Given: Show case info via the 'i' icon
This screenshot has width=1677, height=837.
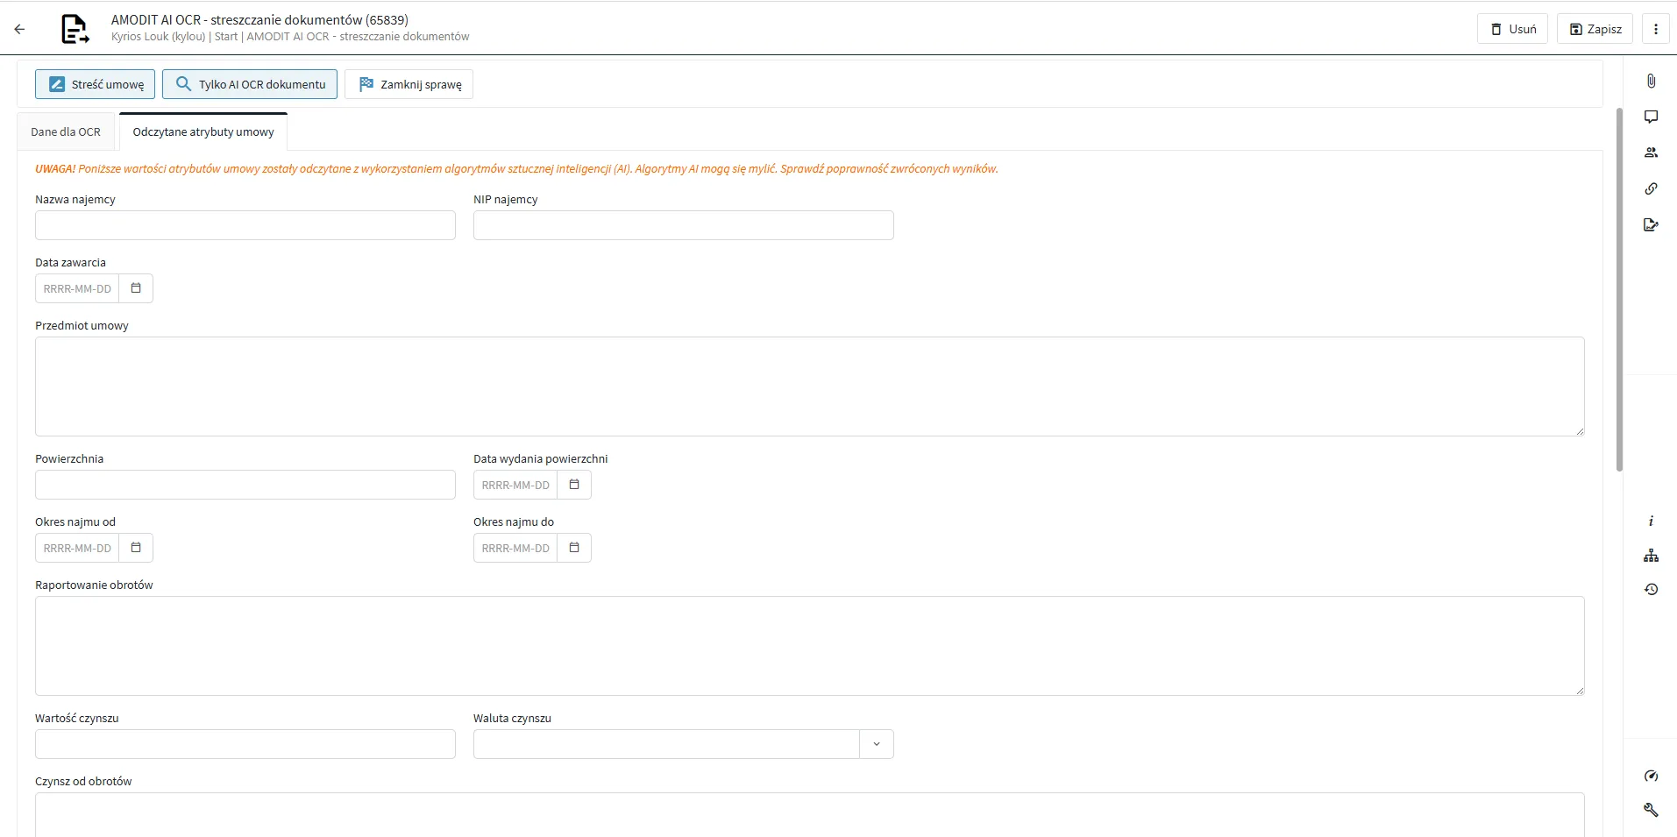Looking at the screenshot, I should 1651,521.
